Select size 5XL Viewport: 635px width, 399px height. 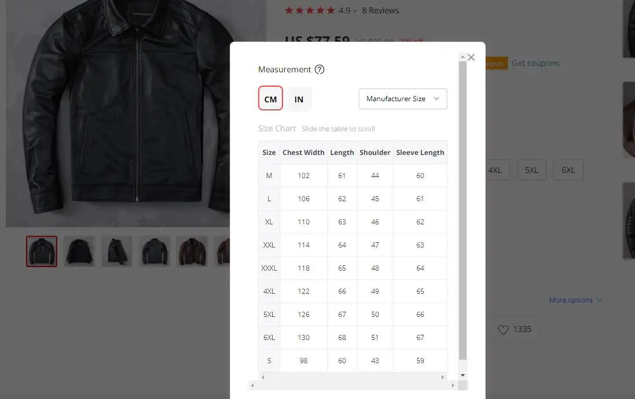tap(531, 170)
